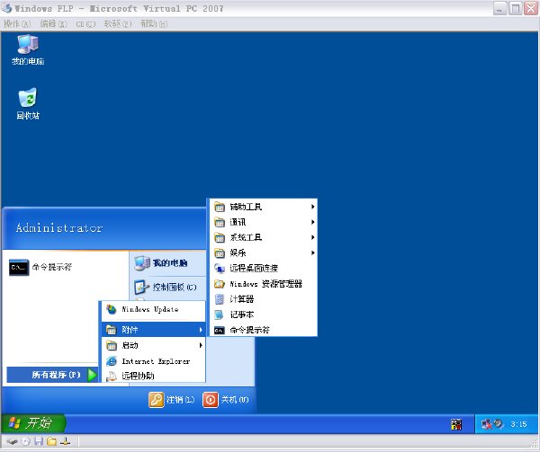The width and height of the screenshot is (540, 452).
Task: Expand the 启动 submenu arrow
Action: (201, 345)
